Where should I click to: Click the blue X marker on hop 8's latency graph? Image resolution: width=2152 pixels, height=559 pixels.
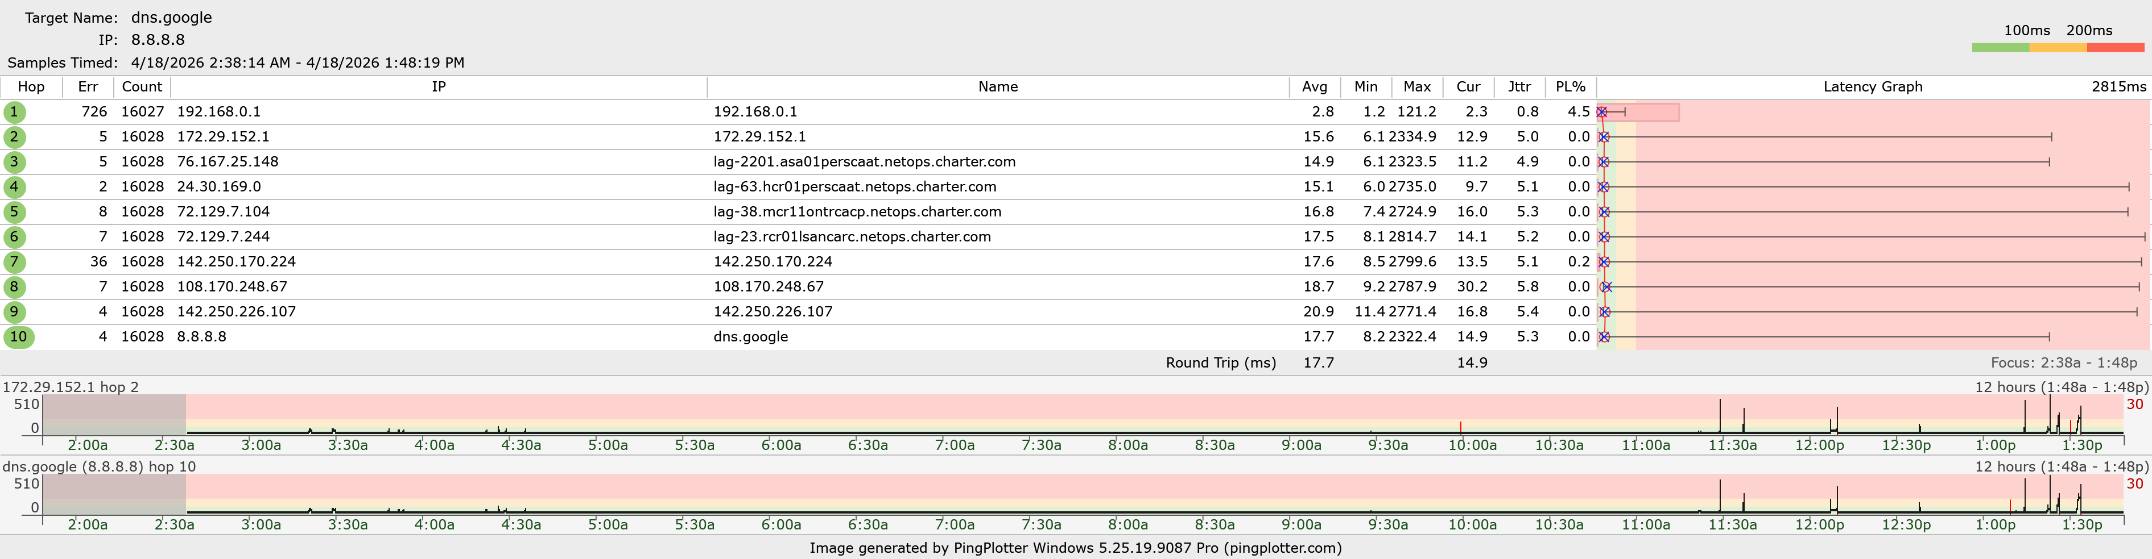click(1608, 287)
